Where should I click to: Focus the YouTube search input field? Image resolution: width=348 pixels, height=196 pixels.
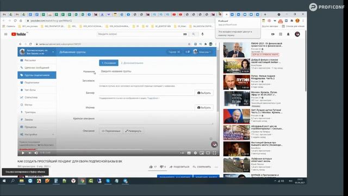140,34
